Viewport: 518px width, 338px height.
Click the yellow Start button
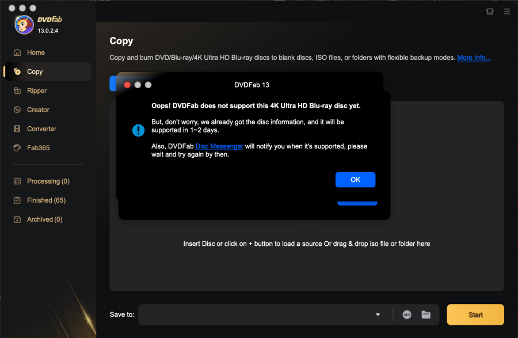pos(475,315)
